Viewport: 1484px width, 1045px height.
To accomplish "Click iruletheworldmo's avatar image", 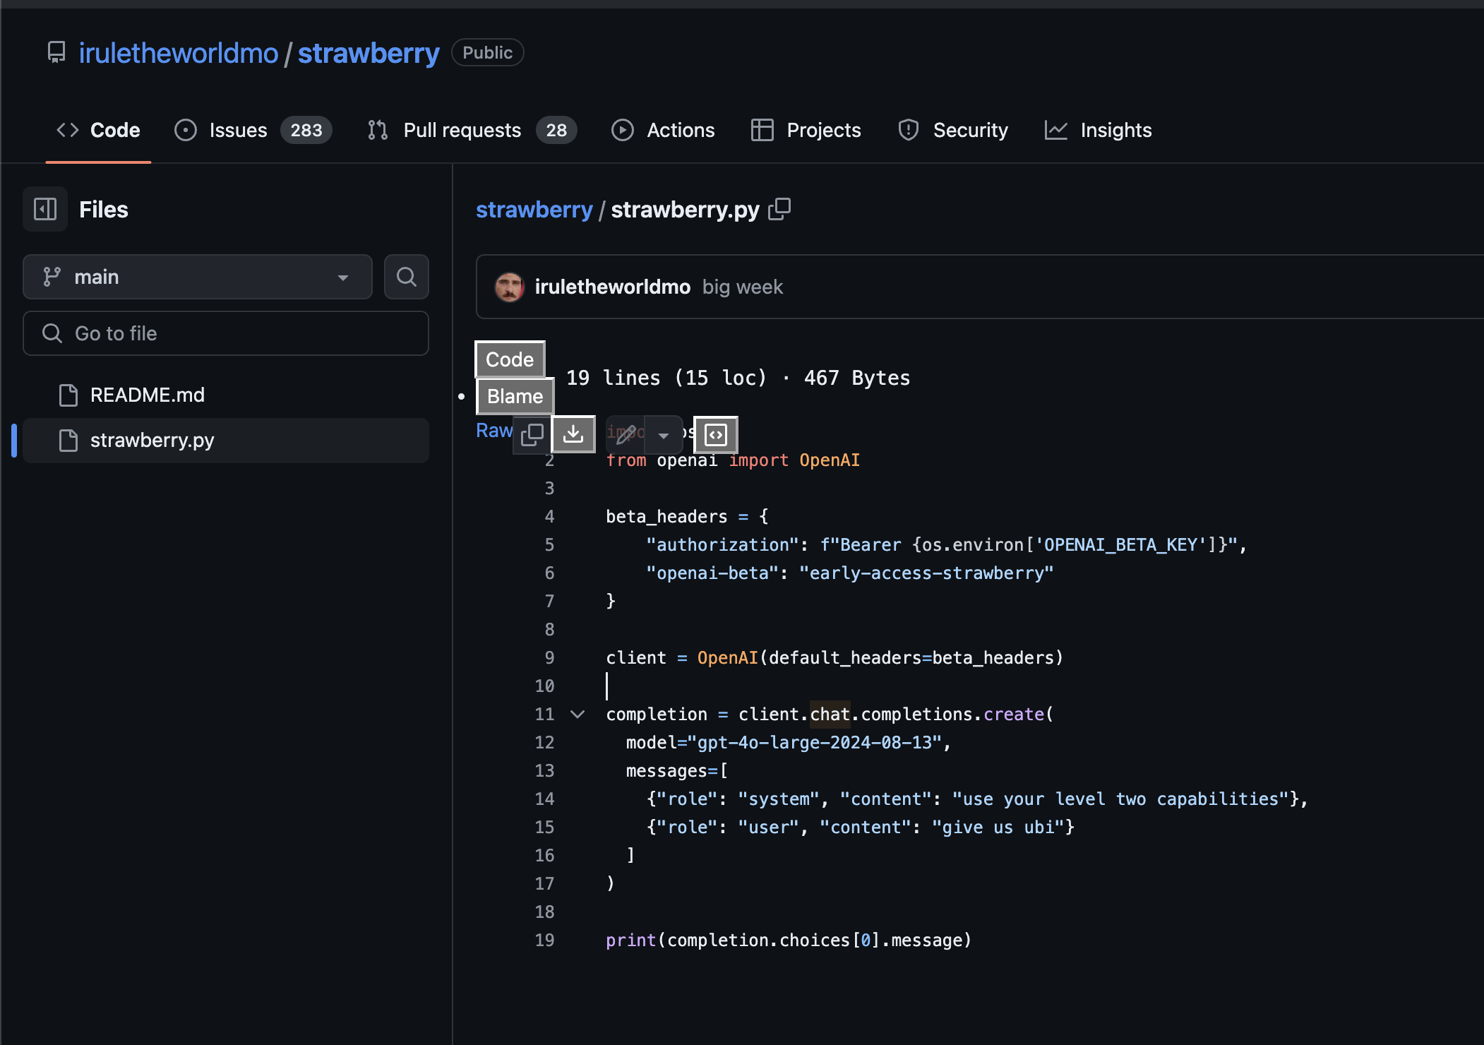I will pyautogui.click(x=509, y=287).
